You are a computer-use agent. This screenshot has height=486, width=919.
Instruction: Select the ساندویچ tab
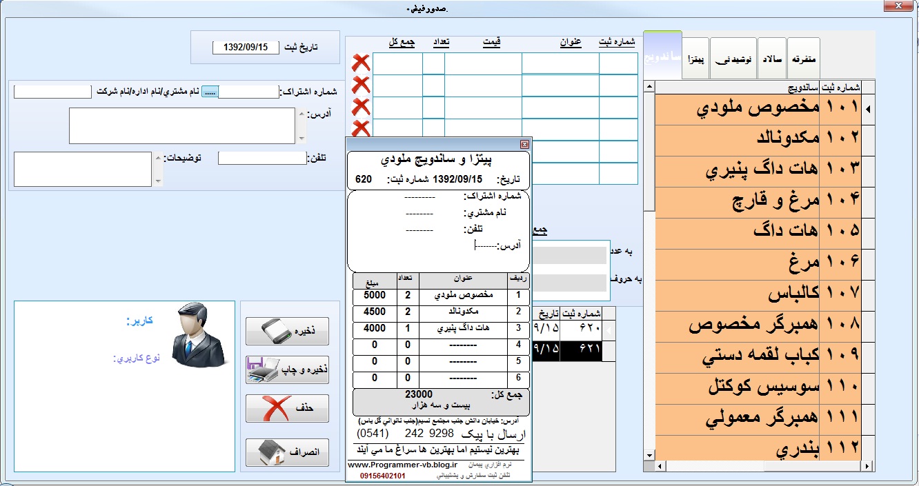662,57
